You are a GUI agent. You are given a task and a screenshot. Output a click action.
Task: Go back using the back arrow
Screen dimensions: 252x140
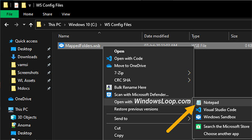[x=7, y=24]
